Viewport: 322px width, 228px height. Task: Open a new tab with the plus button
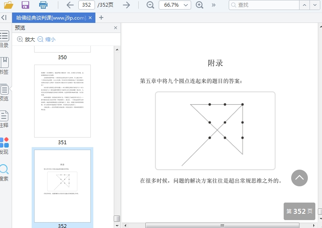pyautogui.click(x=101, y=18)
